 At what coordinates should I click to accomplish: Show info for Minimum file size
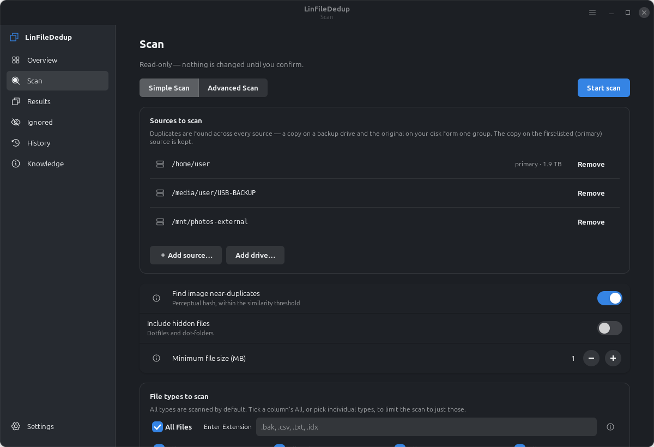click(156, 358)
